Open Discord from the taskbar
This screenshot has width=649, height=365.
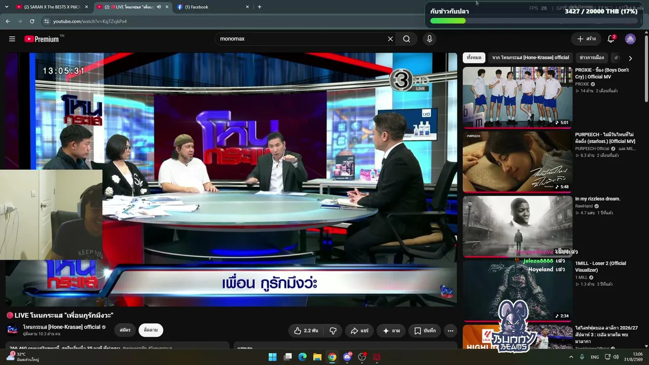347,357
